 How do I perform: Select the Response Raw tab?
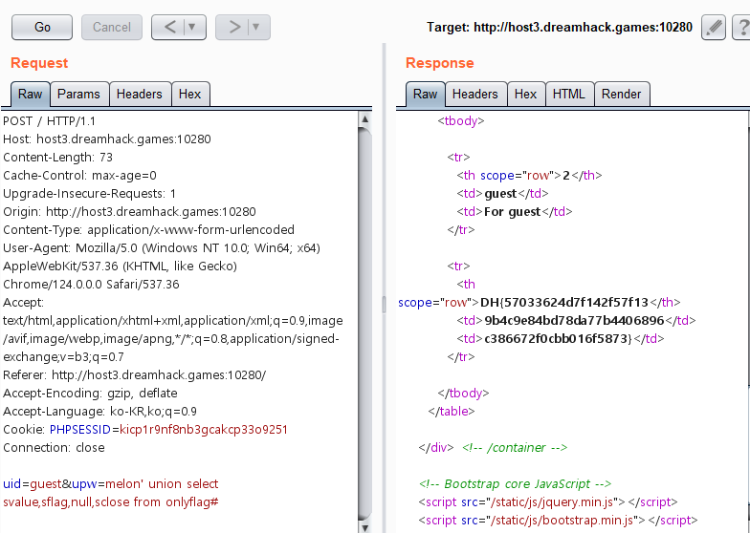tap(425, 94)
